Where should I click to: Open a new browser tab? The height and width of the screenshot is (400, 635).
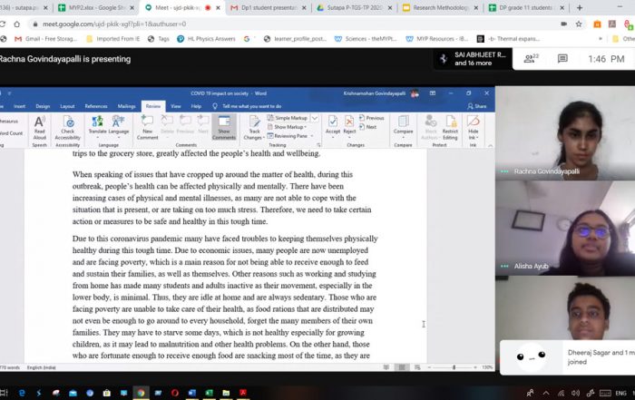tap(580, 7)
